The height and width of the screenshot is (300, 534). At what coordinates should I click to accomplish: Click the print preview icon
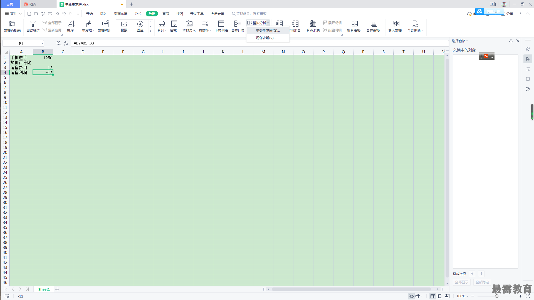click(57, 14)
